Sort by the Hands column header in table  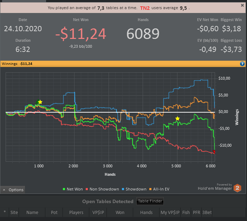[x=146, y=212]
